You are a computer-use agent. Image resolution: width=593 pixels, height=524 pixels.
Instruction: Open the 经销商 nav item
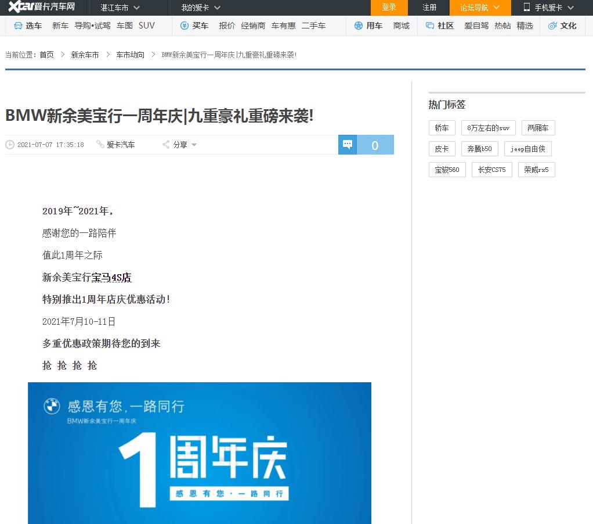[253, 26]
